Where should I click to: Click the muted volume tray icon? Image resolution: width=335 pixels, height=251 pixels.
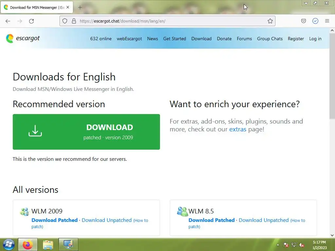pos(301,245)
